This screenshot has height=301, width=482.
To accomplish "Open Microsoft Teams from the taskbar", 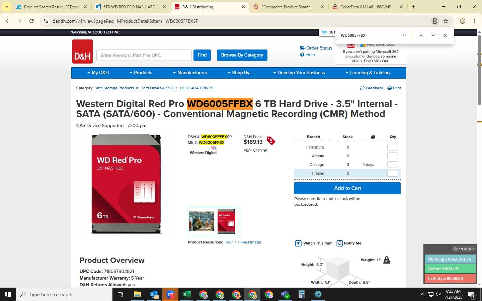I will click(285, 294).
